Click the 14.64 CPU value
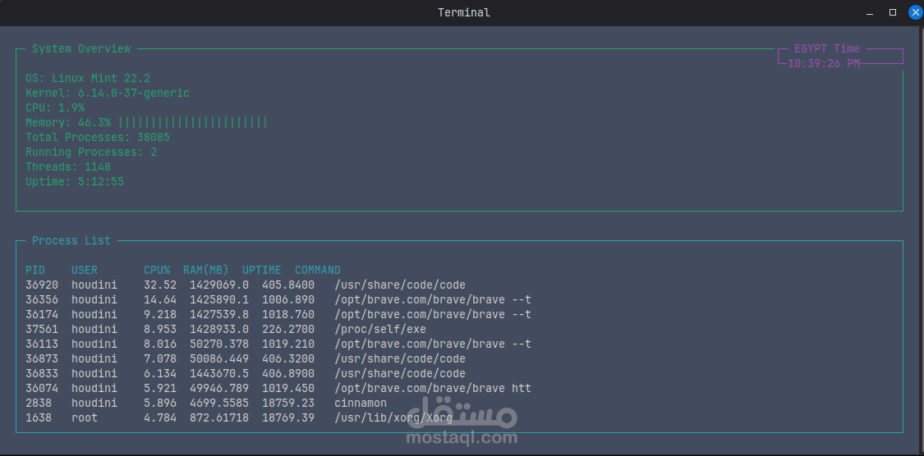Screen dimensions: 924x456 [x=160, y=299]
